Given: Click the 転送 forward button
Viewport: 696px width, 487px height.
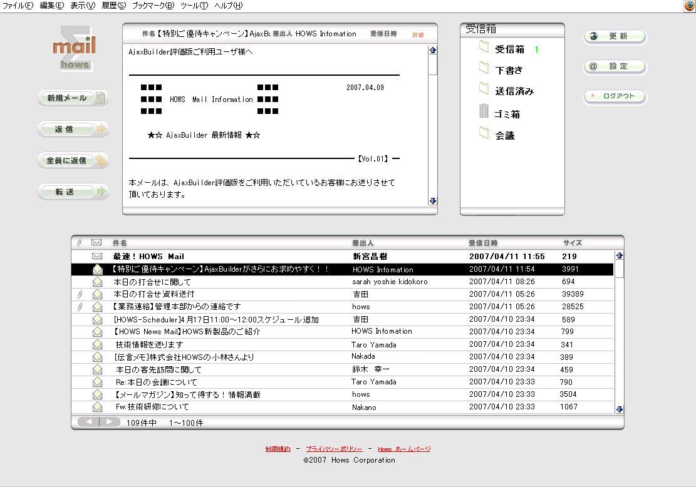Looking at the screenshot, I should (73, 192).
